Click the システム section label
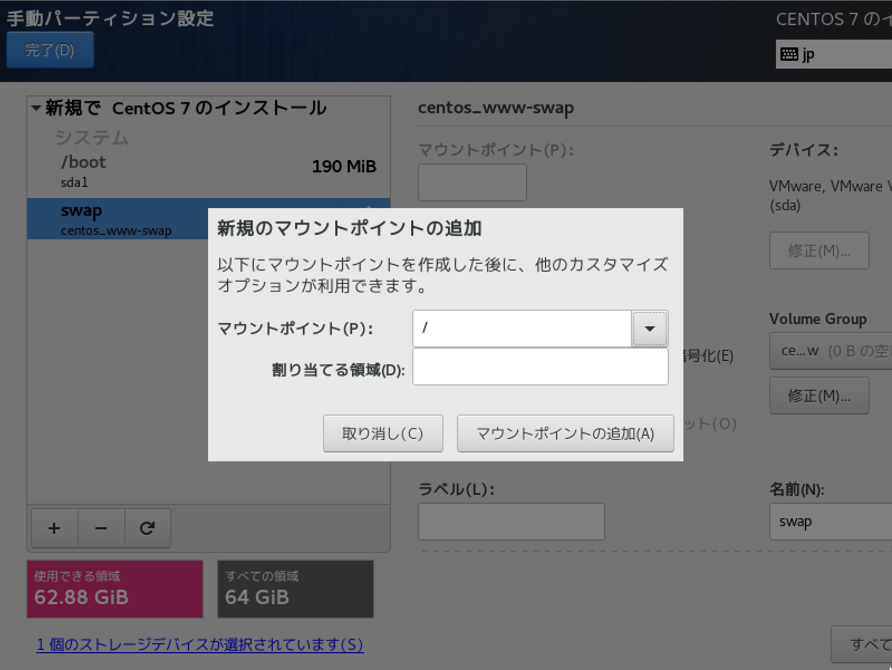 (x=92, y=137)
